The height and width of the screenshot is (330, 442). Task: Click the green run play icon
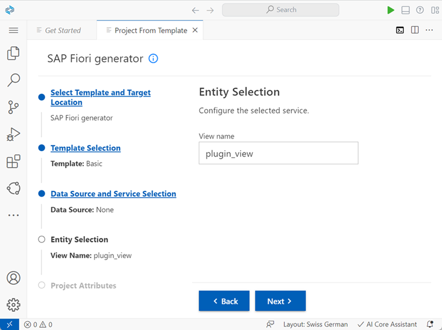[x=391, y=10]
